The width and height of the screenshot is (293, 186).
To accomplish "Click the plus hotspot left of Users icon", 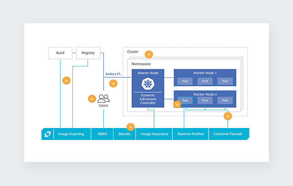I will [92, 99].
